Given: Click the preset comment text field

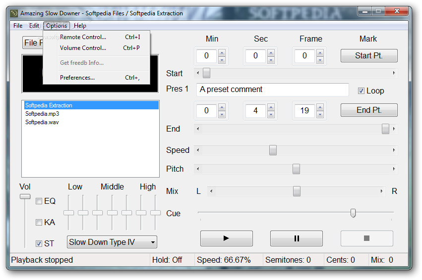Looking at the screenshot, I should coord(273,90).
